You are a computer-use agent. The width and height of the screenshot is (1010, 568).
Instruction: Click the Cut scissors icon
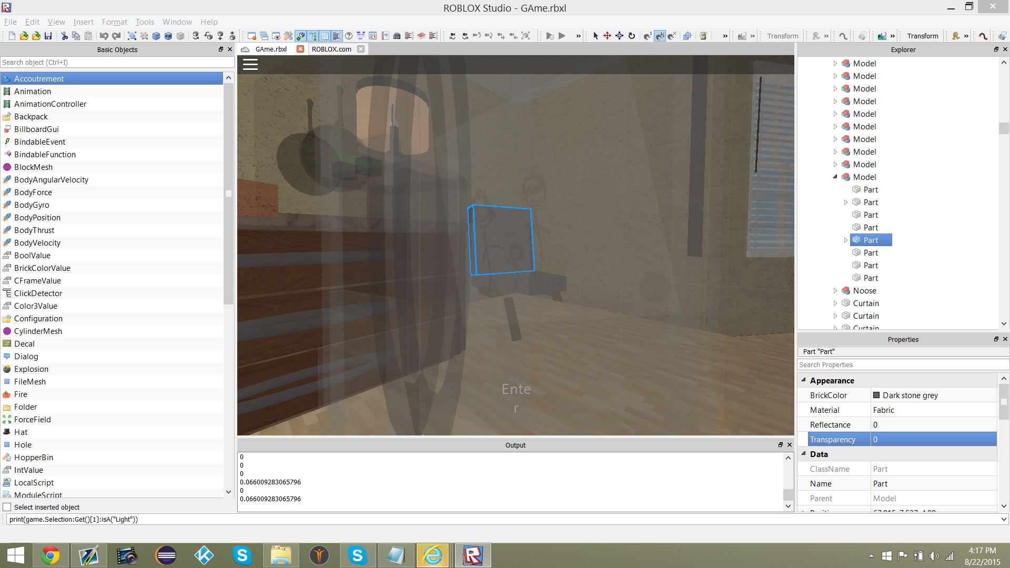64,36
